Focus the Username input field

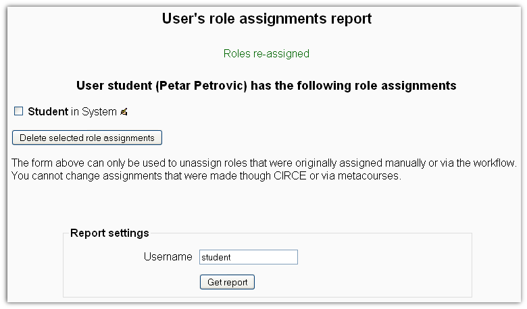pos(249,257)
